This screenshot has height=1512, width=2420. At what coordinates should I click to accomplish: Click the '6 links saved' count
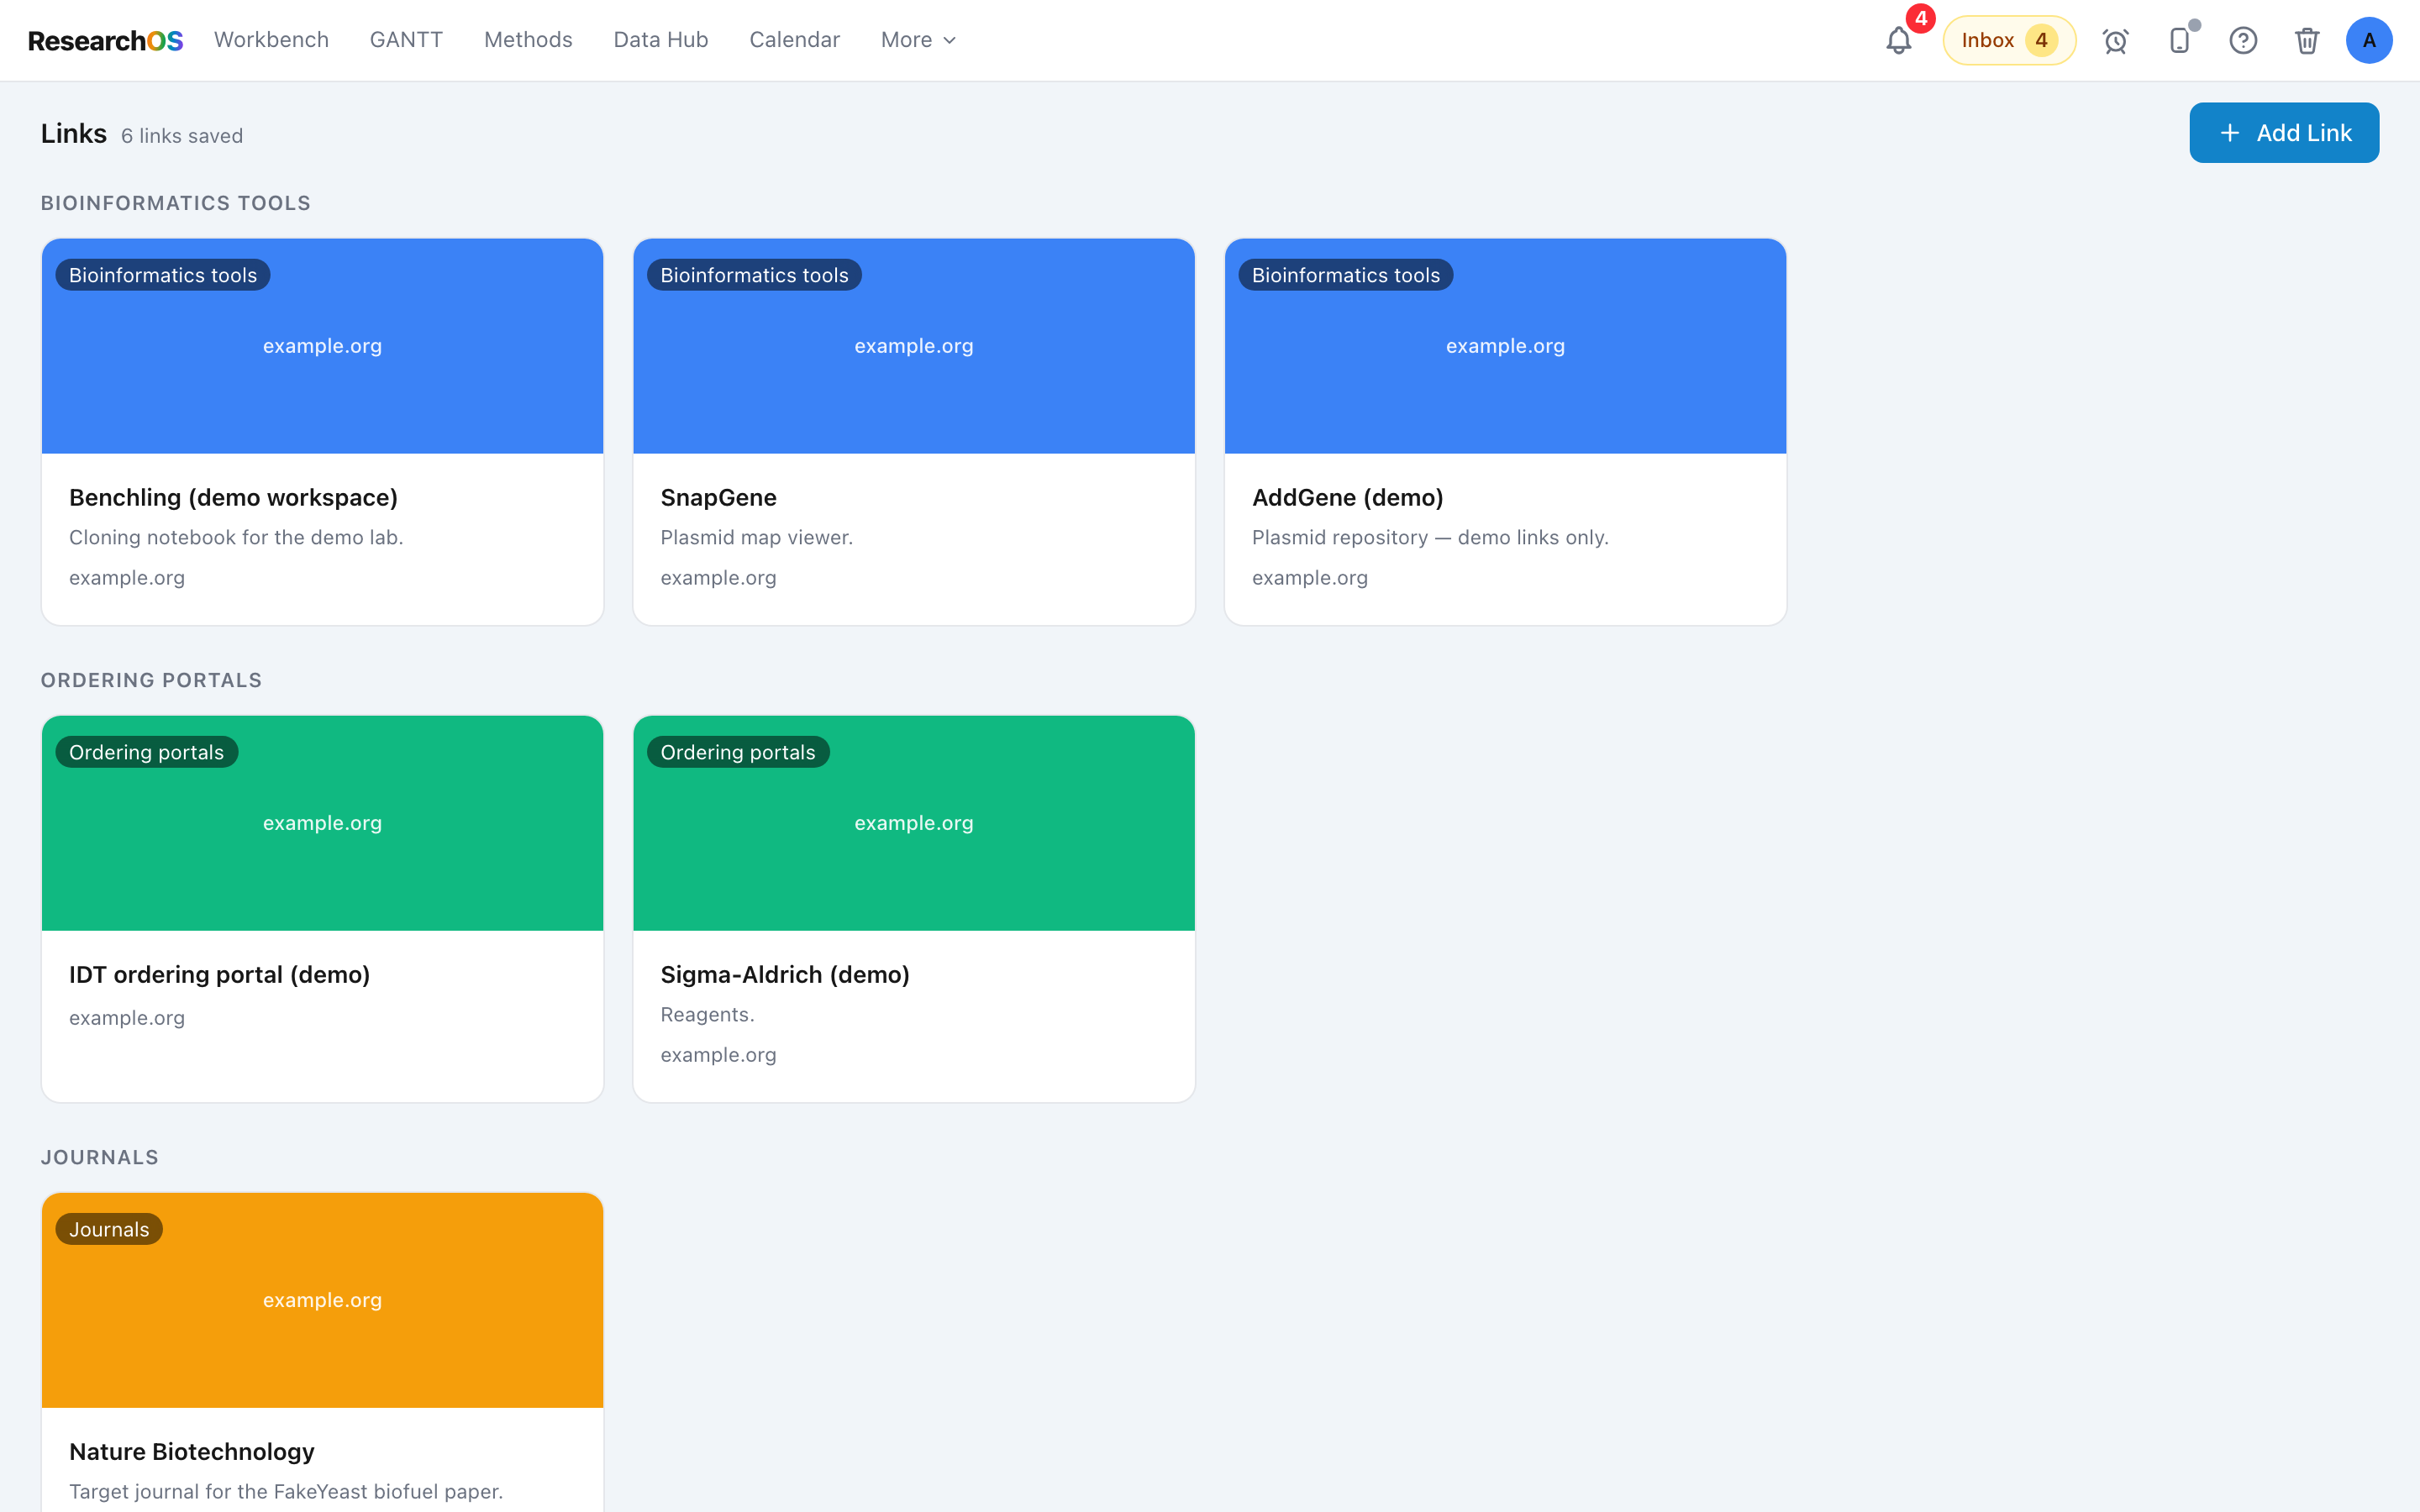(182, 136)
